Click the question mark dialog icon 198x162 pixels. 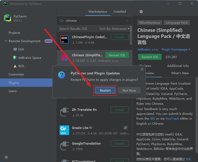pos(62,75)
